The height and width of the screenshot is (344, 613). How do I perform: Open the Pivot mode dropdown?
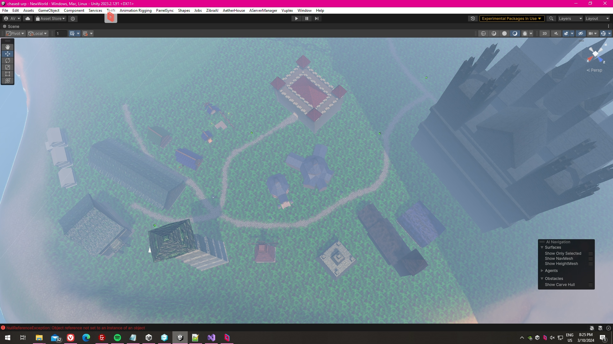point(15,33)
